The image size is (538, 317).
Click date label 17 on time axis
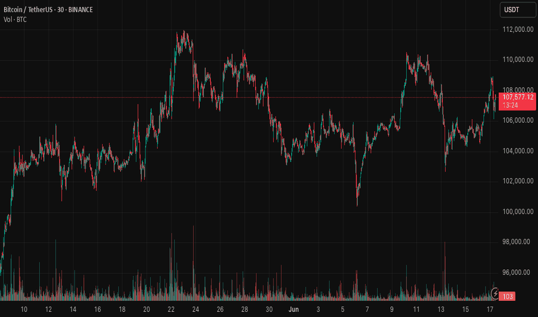490,310
